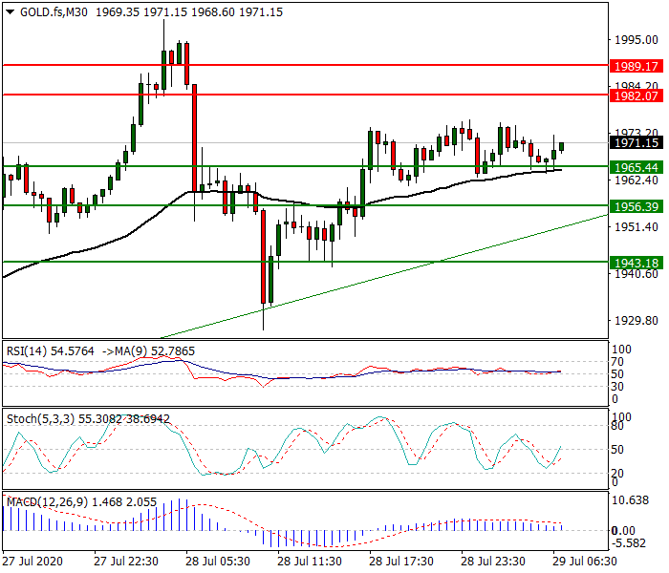The image size is (669, 573).
Task: Select the GOLD.fs,M30 chart title
Action: coord(54,11)
